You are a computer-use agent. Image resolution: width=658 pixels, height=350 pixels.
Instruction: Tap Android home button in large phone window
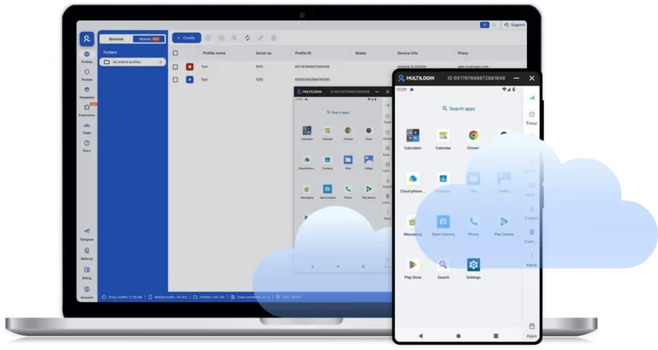tap(458, 335)
